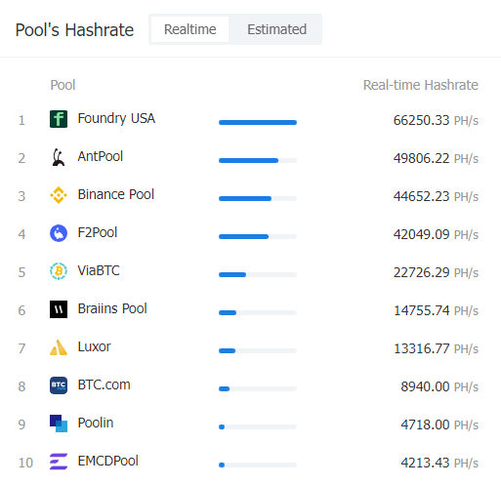Click the Binance Pool hashrate progress bar
The width and height of the screenshot is (501, 485).
[258, 198]
